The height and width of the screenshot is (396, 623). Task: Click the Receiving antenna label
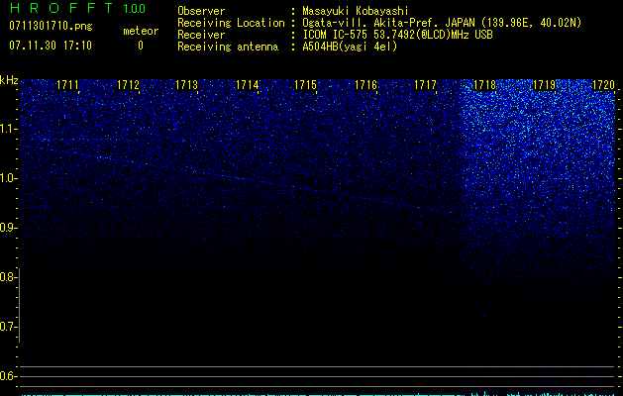pos(228,47)
